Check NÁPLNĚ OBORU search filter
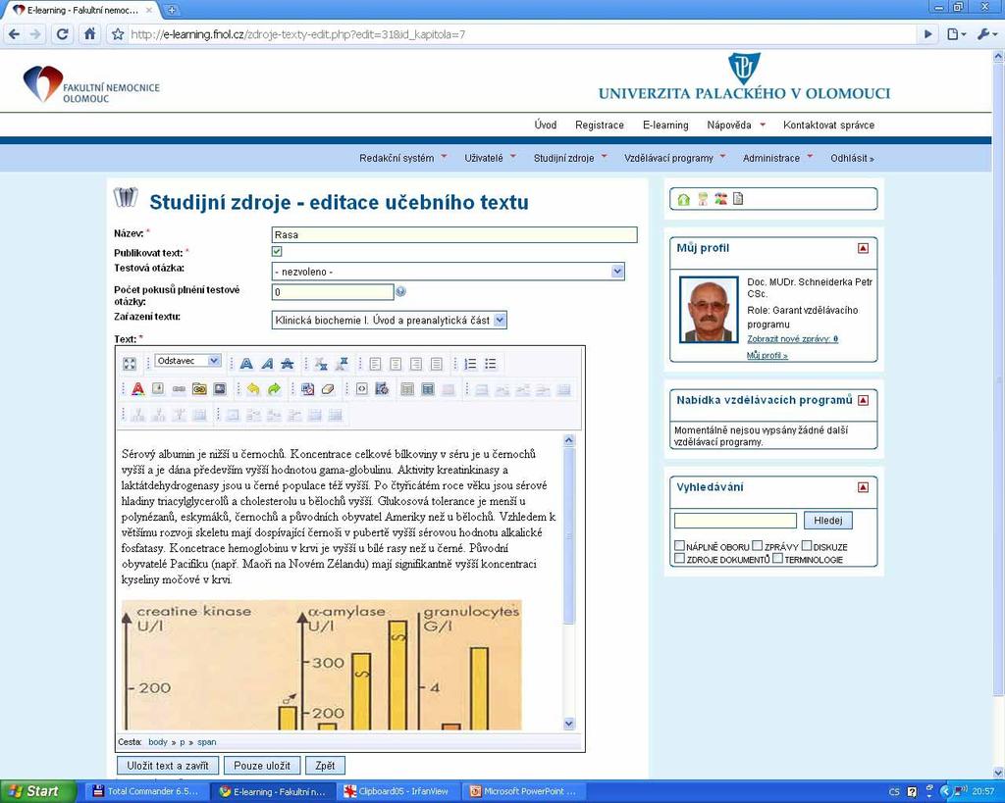 point(679,545)
